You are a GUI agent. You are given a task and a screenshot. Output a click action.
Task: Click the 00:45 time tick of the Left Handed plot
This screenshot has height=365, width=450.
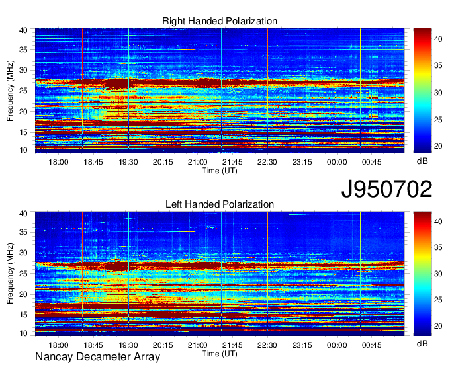coord(372,345)
